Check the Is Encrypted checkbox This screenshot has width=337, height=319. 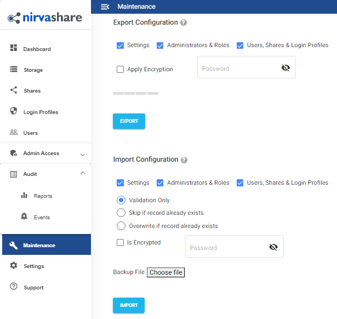pyautogui.click(x=120, y=243)
